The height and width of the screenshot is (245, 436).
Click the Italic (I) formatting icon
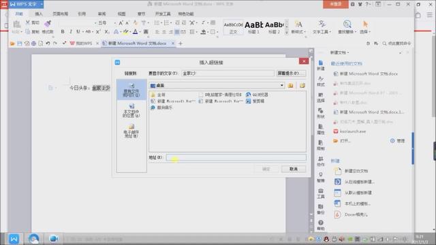[x=71, y=32]
